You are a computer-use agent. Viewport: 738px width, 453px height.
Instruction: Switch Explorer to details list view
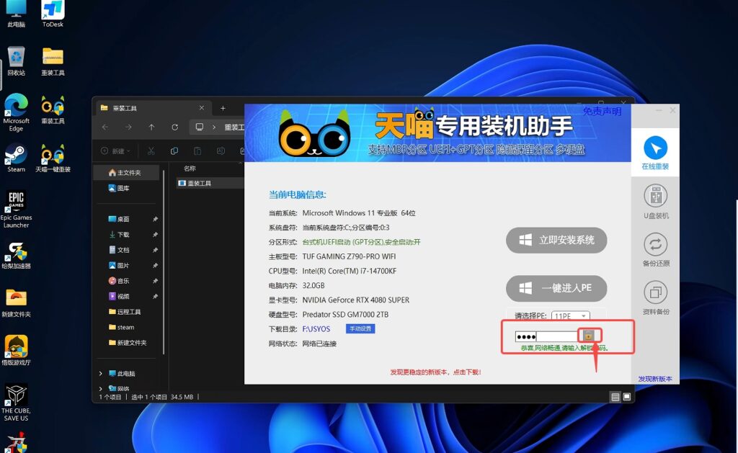[x=615, y=397]
